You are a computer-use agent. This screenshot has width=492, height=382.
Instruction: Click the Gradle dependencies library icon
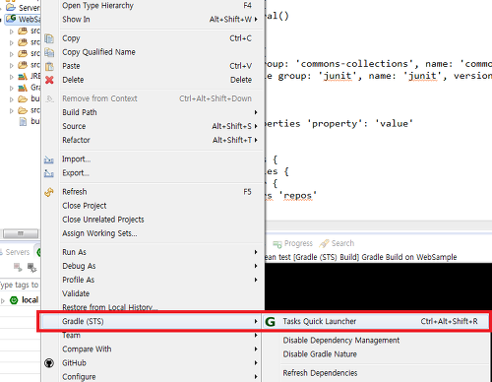tap(23, 88)
